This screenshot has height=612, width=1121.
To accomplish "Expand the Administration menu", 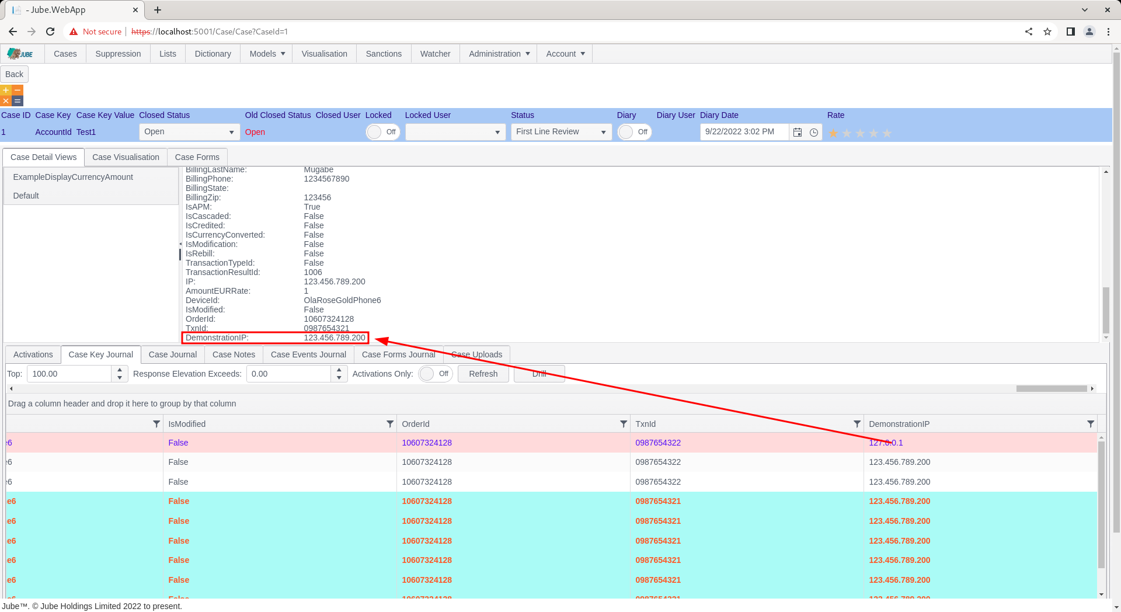I will [x=499, y=54].
